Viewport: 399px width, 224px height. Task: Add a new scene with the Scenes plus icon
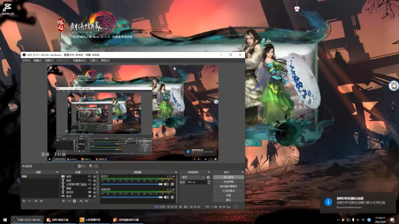[24, 201]
